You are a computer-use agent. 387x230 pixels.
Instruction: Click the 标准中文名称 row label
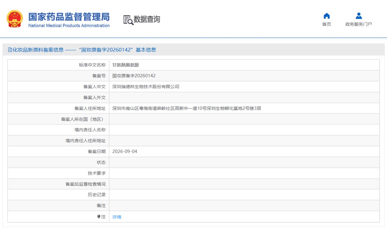click(x=92, y=65)
